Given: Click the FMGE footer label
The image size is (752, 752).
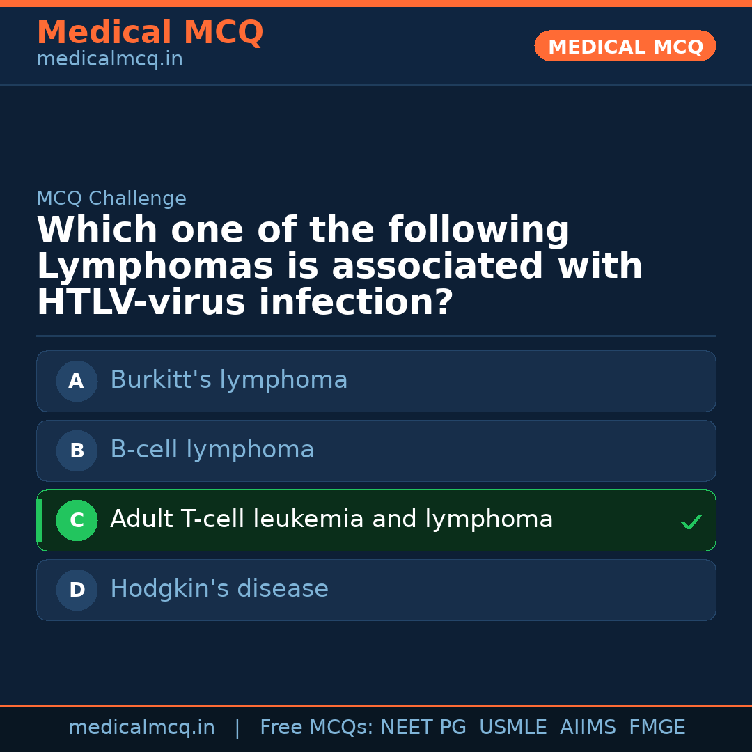Looking at the screenshot, I should (x=657, y=728).
